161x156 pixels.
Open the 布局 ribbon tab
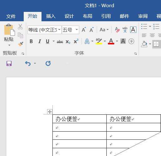pos(87,16)
